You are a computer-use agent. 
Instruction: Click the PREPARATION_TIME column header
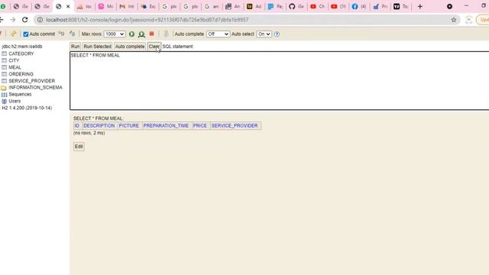click(166, 125)
